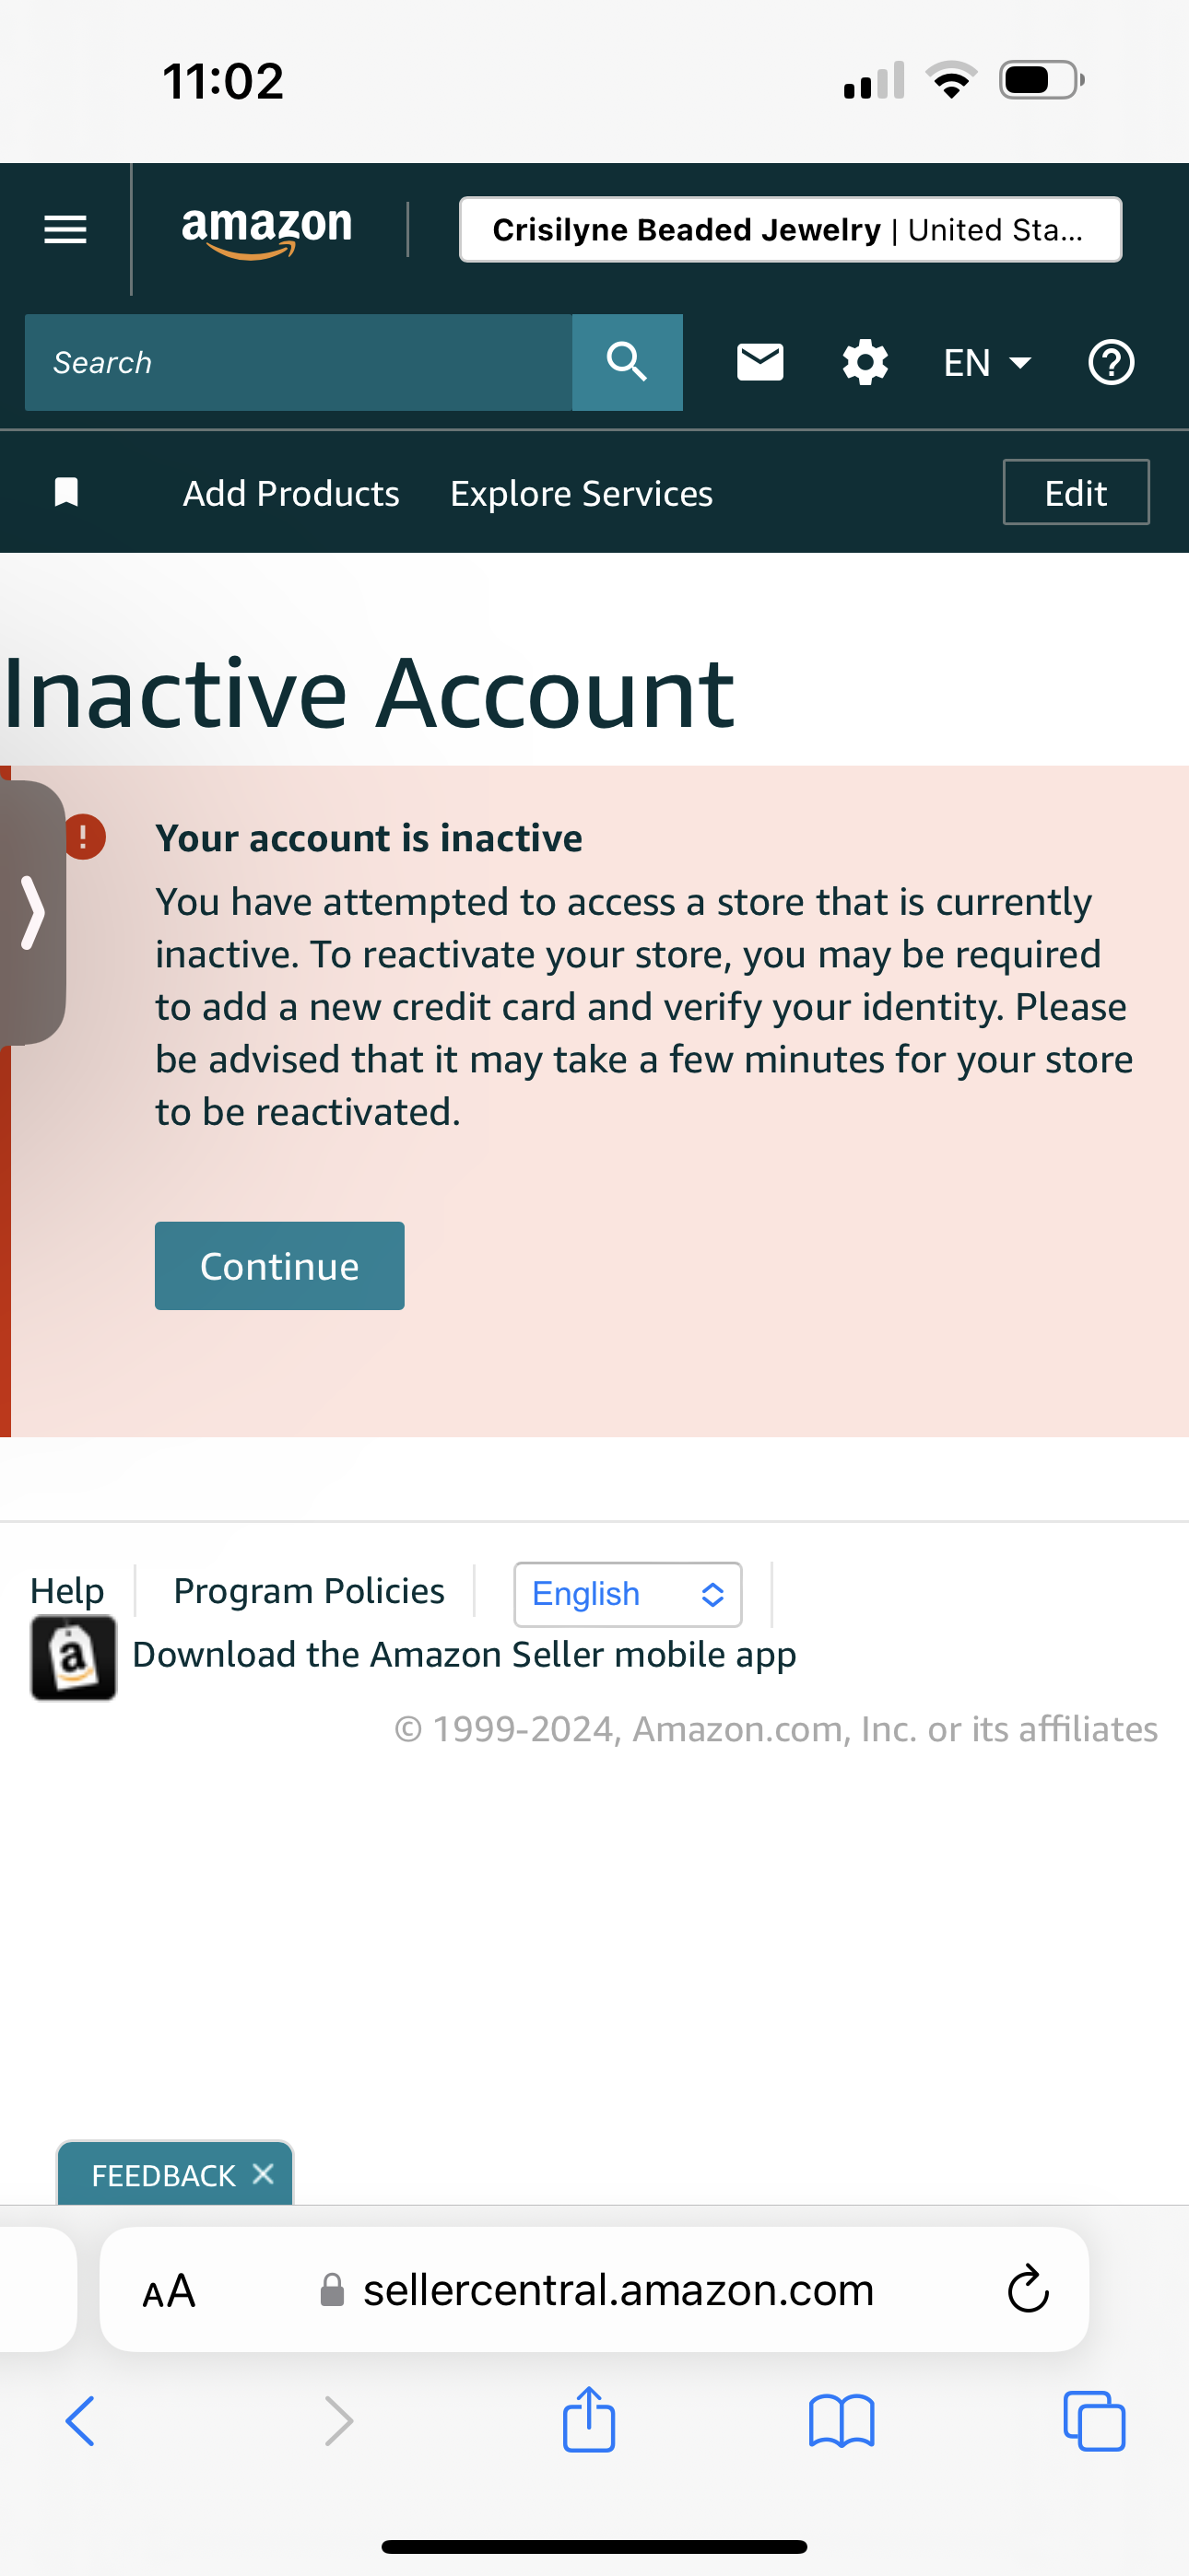Tap the magnifier search button

[x=628, y=362]
